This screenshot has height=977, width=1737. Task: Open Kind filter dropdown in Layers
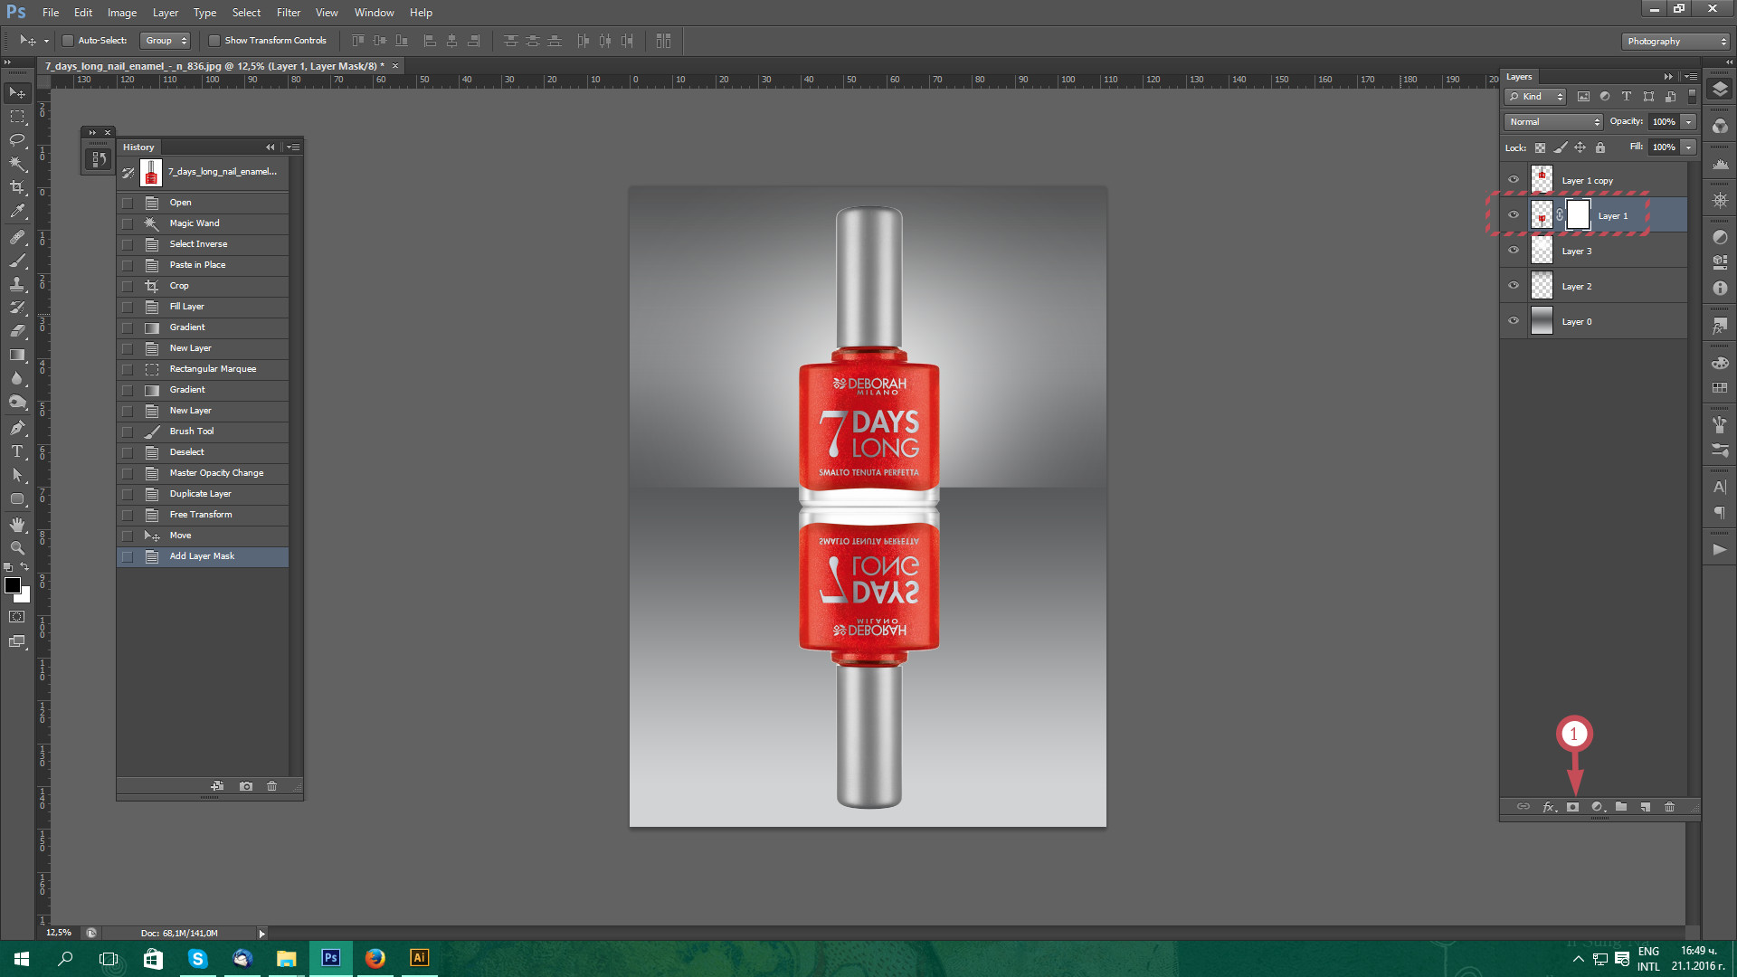click(x=1535, y=97)
